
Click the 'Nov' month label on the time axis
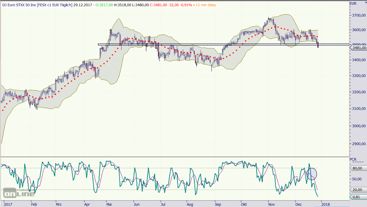(x=271, y=204)
